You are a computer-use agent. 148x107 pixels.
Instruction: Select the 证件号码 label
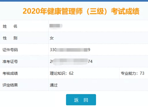(10, 50)
